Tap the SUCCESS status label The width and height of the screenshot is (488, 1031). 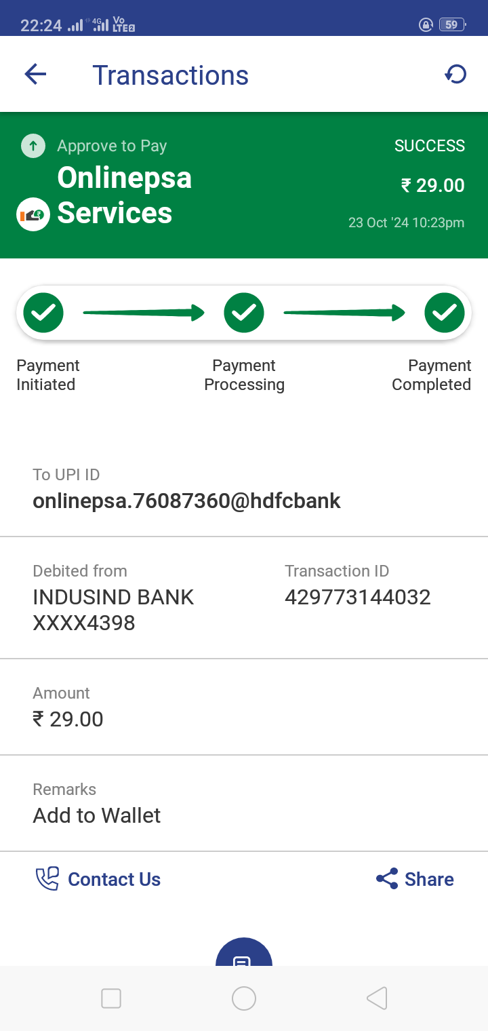click(x=430, y=146)
